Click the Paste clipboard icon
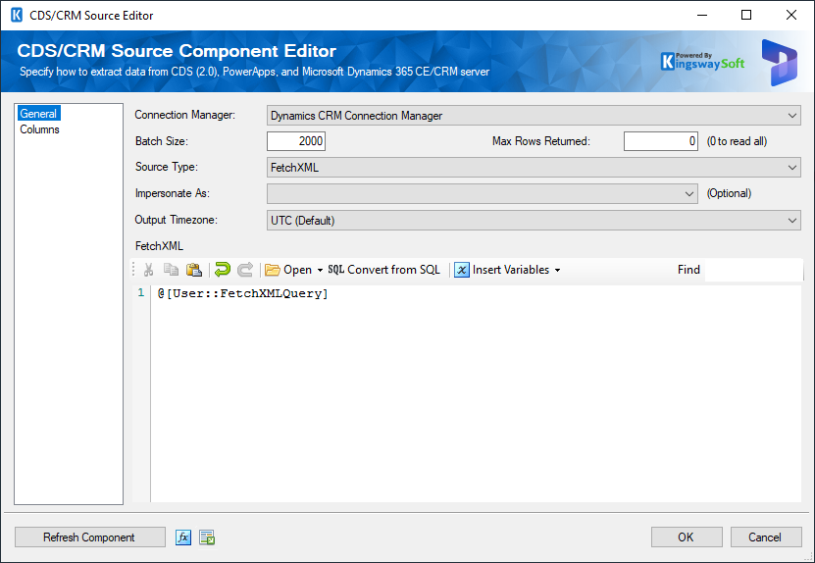 (x=194, y=270)
